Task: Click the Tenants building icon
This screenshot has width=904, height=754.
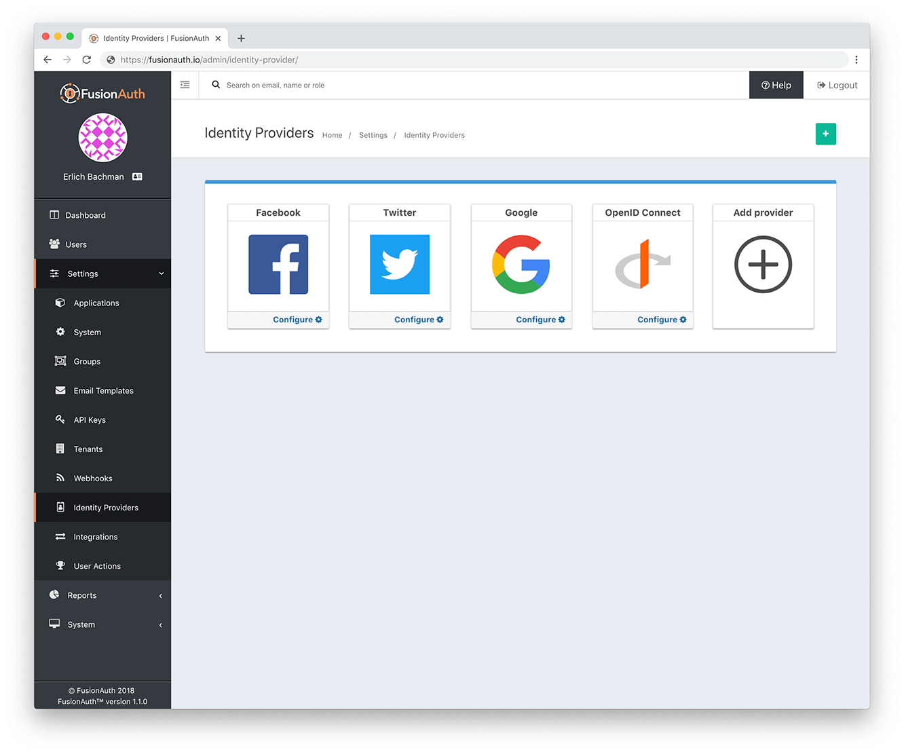Action: click(x=60, y=449)
